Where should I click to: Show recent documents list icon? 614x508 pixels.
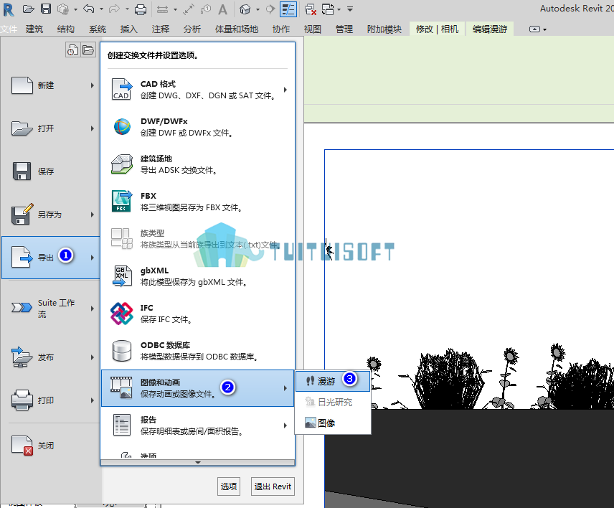(73, 50)
